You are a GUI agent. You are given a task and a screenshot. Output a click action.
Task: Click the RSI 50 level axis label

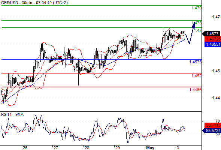(x=218, y=134)
